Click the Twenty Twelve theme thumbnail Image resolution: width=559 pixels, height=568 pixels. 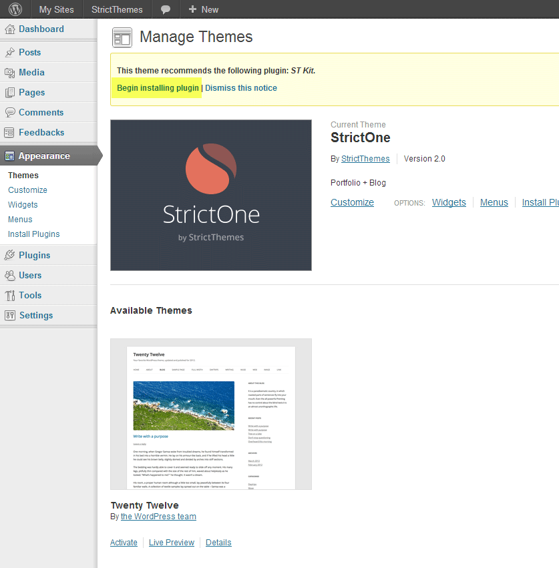[x=210, y=414]
